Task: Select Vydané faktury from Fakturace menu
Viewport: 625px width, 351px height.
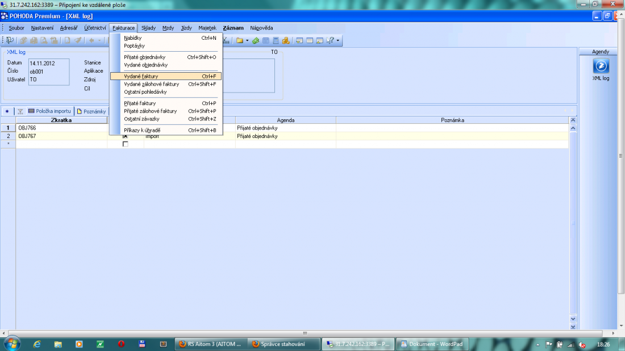Action: [141, 76]
